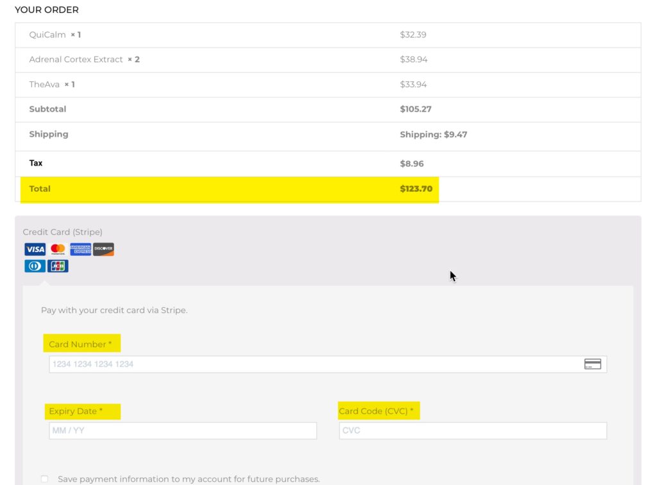This screenshot has height=485, width=657.
Task: Click the Expiry Date label
Action: pyautogui.click(x=76, y=411)
